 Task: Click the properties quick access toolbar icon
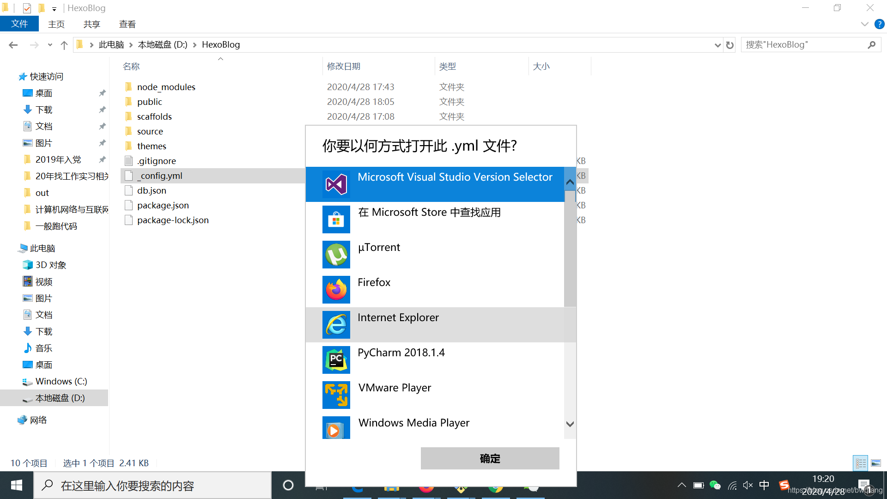coord(27,8)
